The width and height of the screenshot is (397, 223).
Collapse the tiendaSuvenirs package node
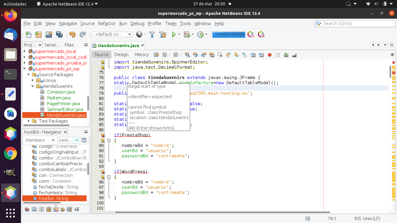click(x=33, y=86)
